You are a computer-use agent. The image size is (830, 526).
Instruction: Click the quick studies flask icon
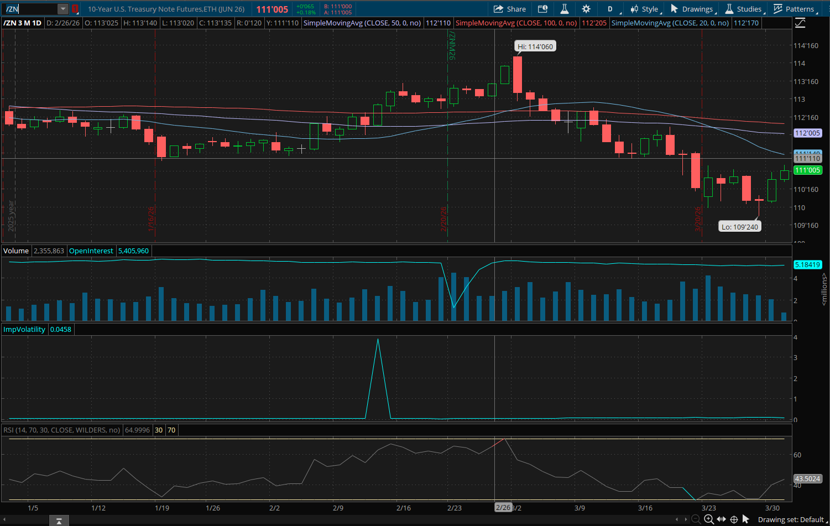click(564, 9)
